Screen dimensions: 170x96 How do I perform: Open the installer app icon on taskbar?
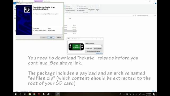pos(48,94)
